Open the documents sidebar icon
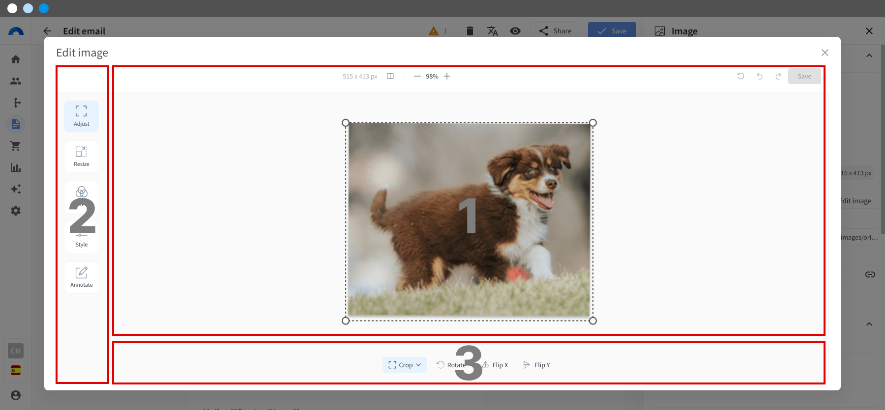 click(x=16, y=124)
